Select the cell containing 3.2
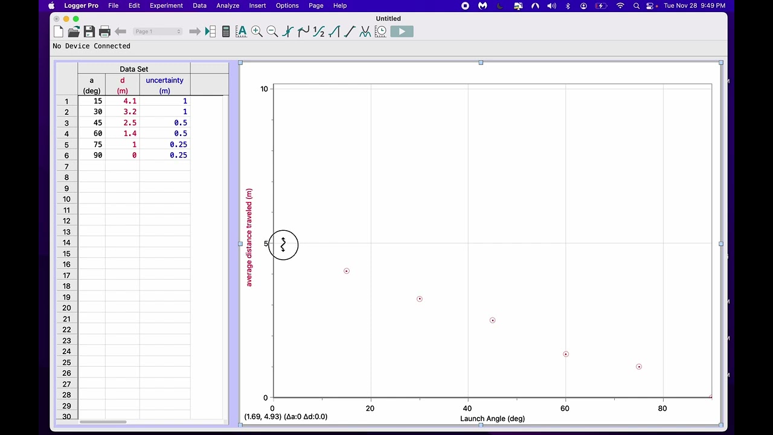773x435 pixels. 123,112
